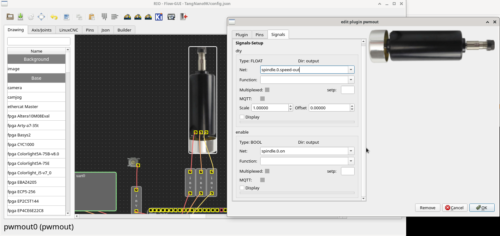The width and height of the screenshot is (500, 236).
Task: Open a config with the folder icon
Action: [x=10, y=17]
